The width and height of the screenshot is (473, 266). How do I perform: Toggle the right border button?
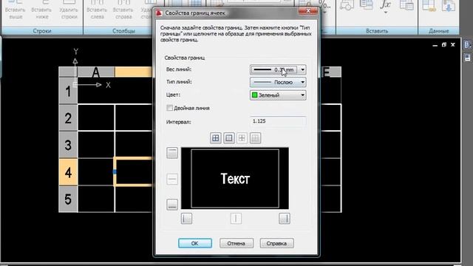click(x=285, y=219)
